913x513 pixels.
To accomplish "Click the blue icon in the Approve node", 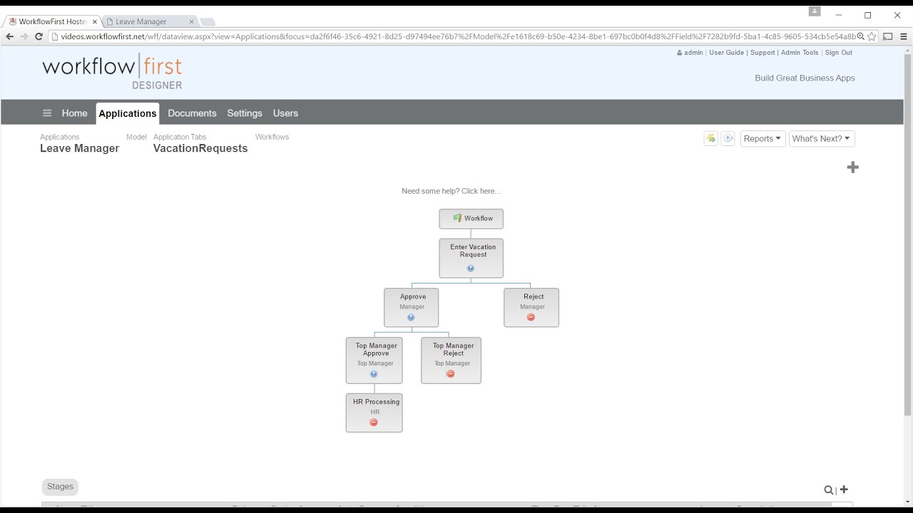I will point(411,318).
